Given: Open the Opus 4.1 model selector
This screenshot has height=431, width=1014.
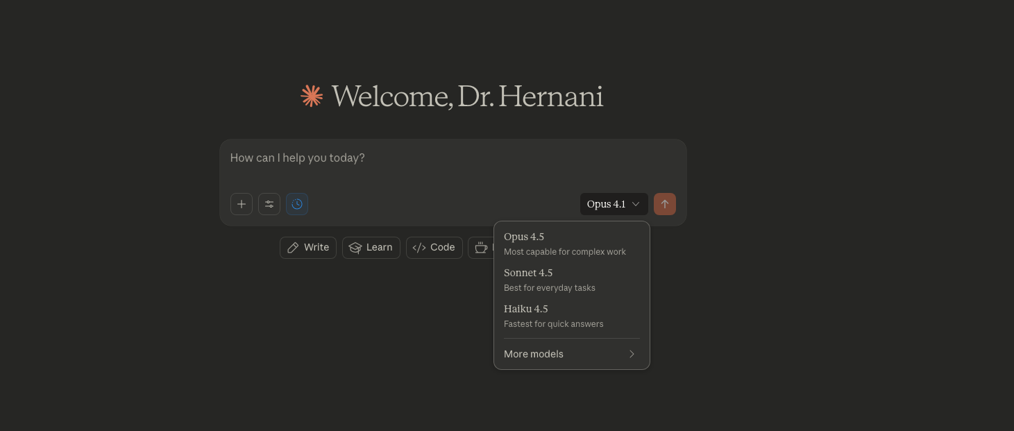Looking at the screenshot, I should pyautogui.click(x=614, y=204).
